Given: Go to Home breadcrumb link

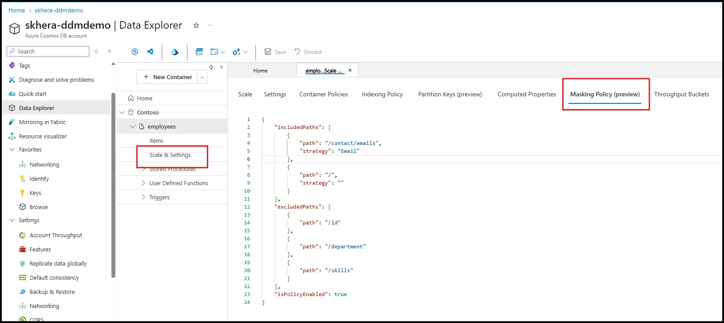Looking at the screenshot, I should (17, 10).
